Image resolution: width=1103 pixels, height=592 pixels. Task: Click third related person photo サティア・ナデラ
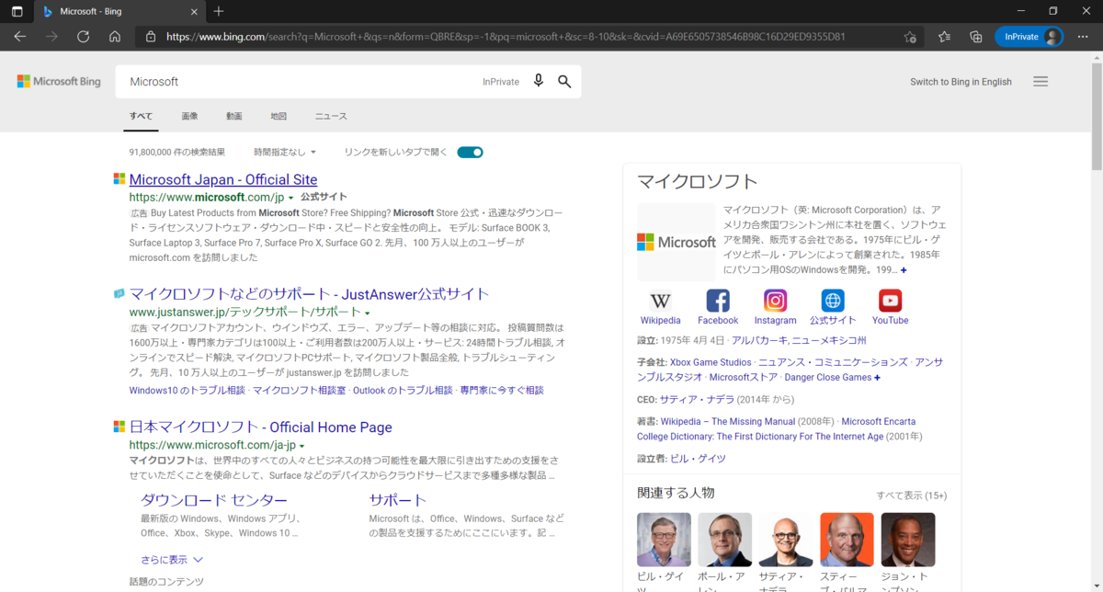(786, 540)
